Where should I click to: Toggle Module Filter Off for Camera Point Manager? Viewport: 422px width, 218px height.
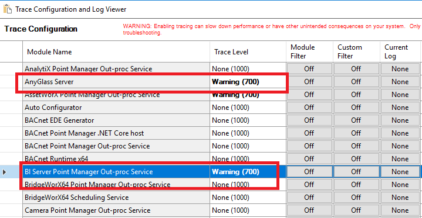pos(309,210)
